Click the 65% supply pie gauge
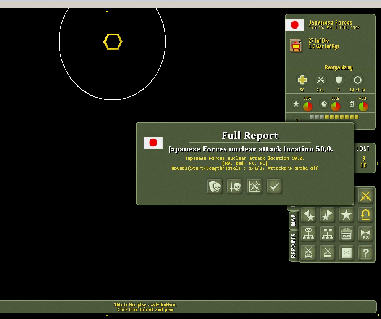 click(363, 106)
